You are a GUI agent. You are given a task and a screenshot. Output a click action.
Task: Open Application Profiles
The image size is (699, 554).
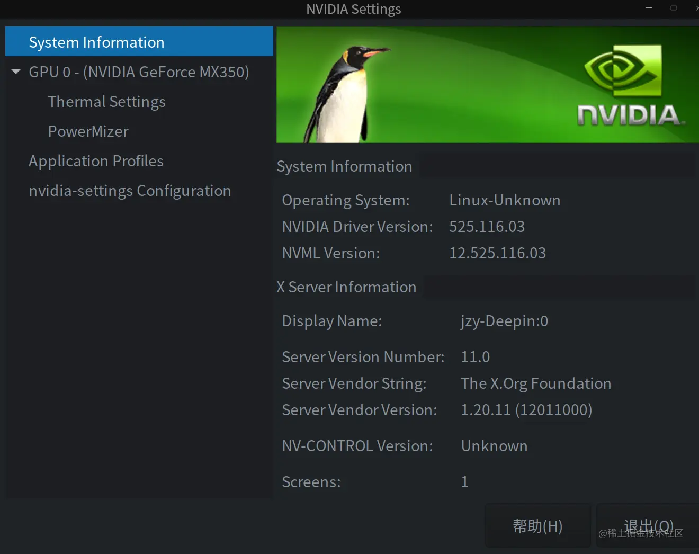[x=96, y=160]
